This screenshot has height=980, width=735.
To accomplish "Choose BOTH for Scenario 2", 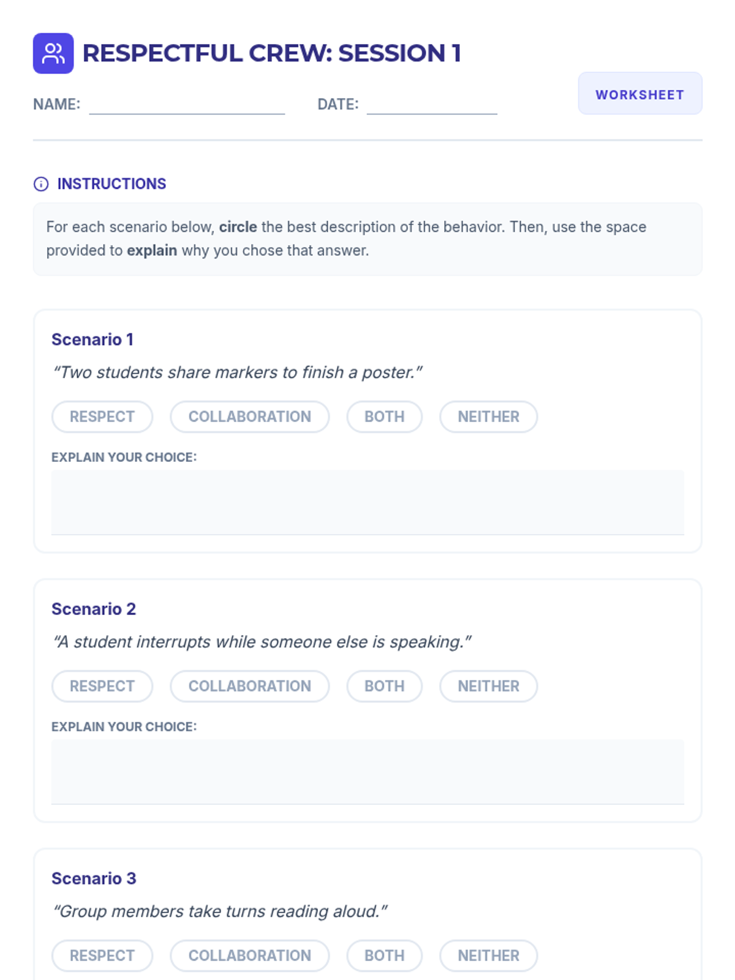I will (x=384, y=686).
